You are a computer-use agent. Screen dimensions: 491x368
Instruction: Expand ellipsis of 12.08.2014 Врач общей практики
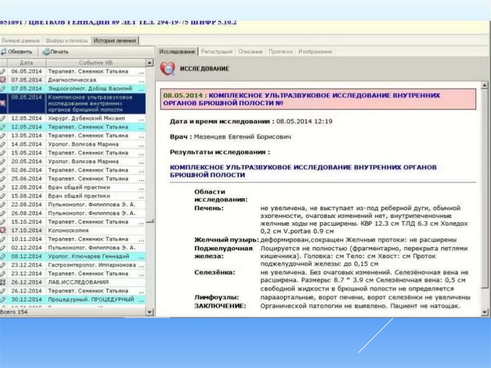(x=141, y=189)
